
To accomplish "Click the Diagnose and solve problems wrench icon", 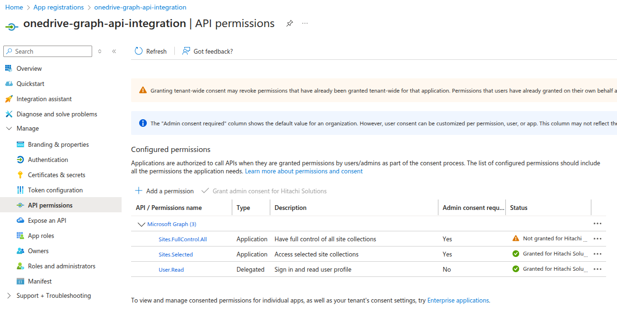I will pyautogui.click(x=9, y=114).
